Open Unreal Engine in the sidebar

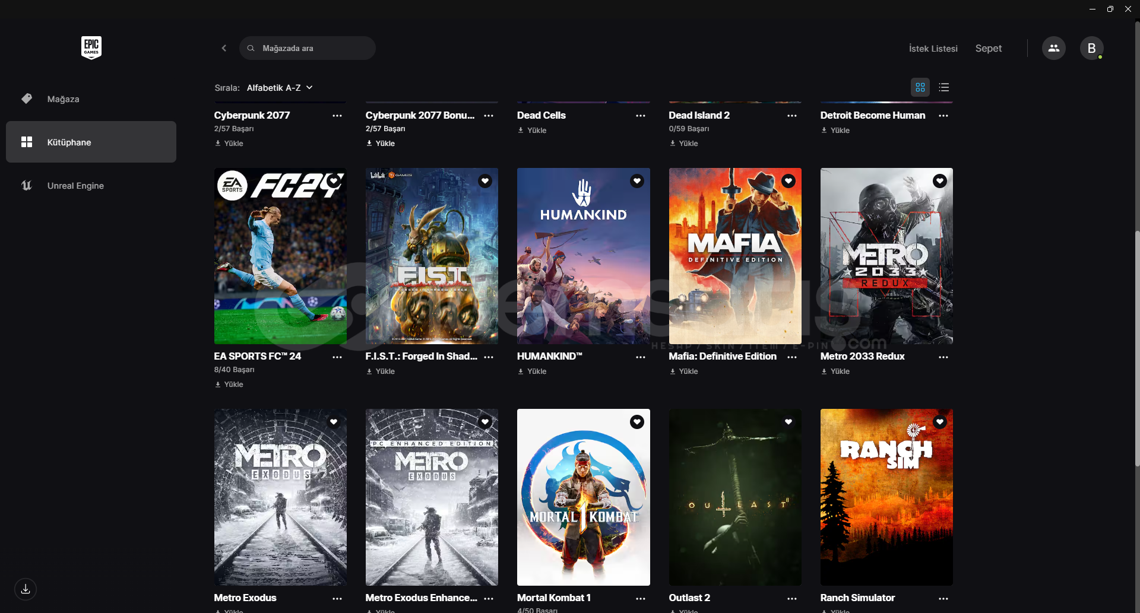pos(91,185)
